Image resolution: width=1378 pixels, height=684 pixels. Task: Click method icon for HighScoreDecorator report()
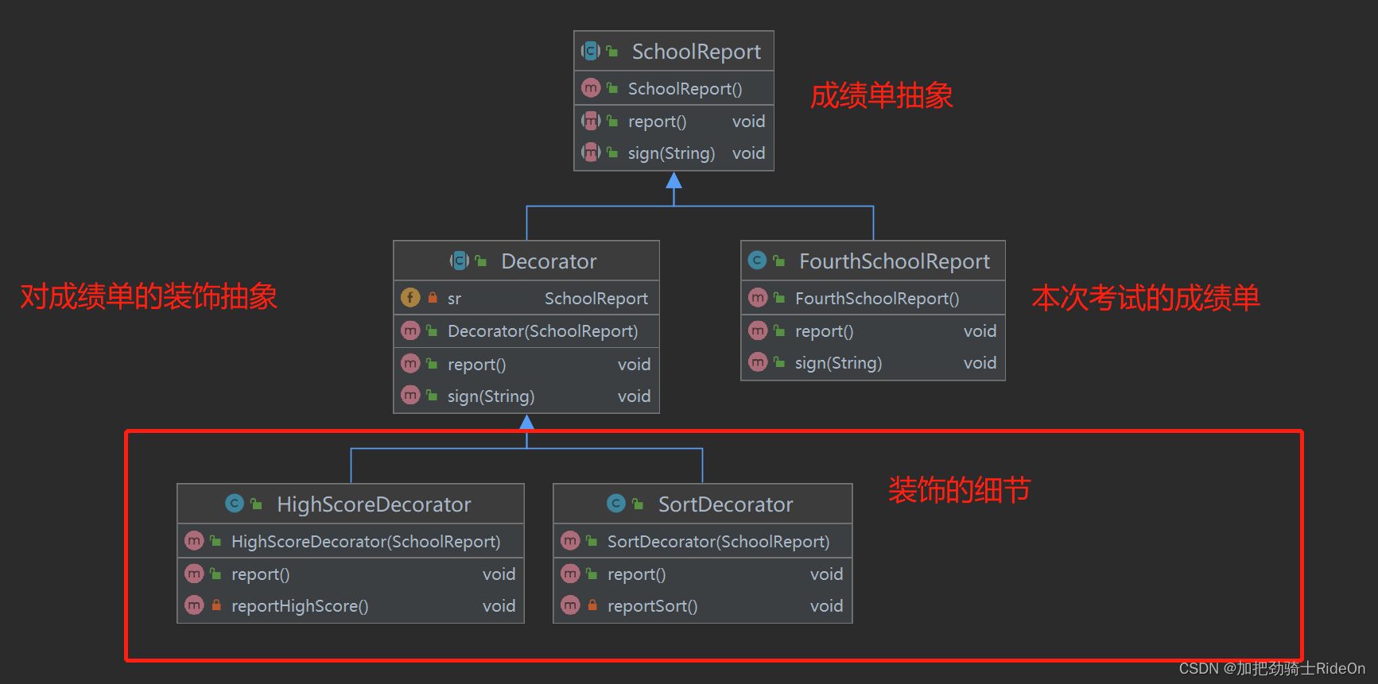(194, 574)
